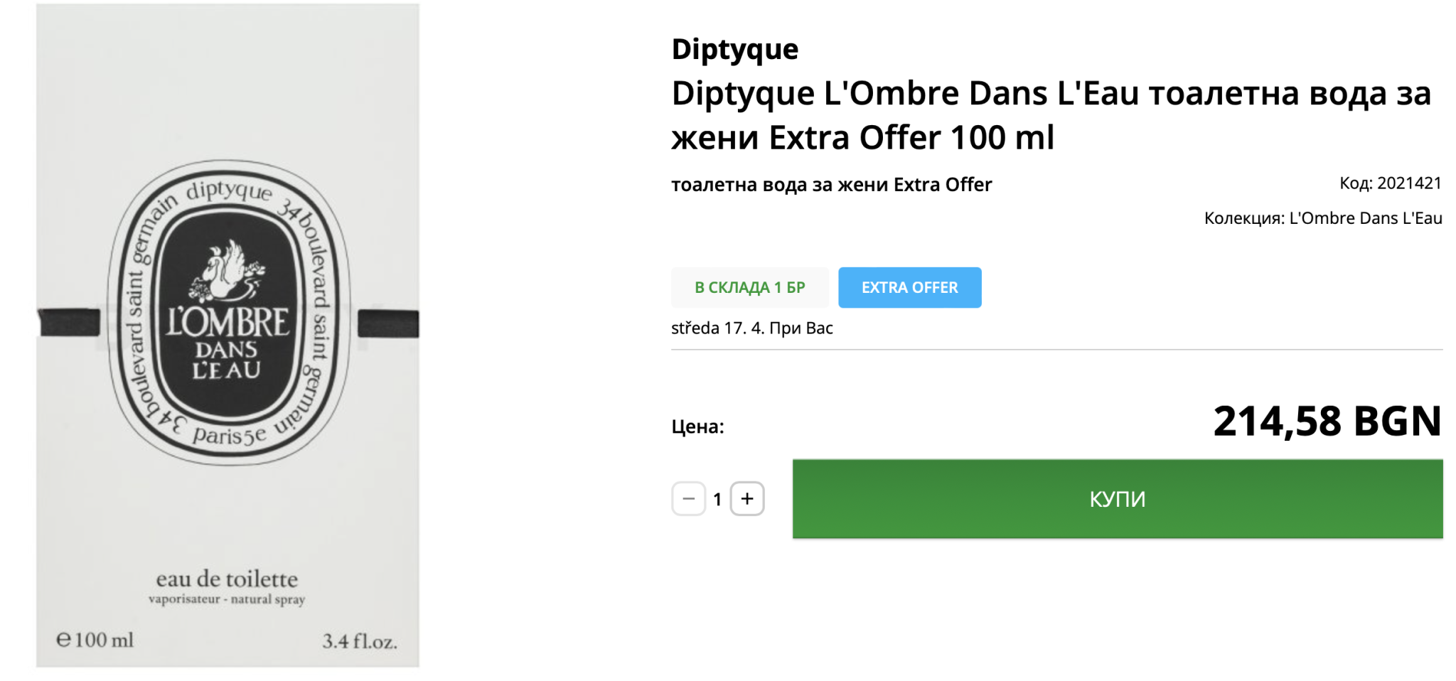Click the blue EXTRA OFFER badge

coord(909,287)
